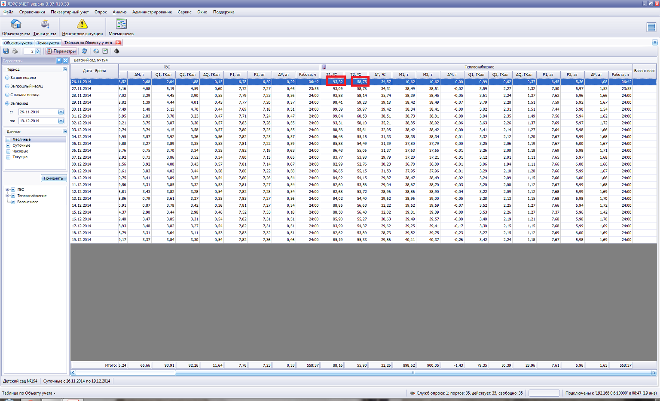Toggle the Параметры toolbar button

click(x=61, y=51)
